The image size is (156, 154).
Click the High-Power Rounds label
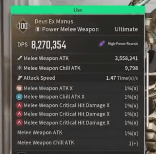click(x=123, y=44)
